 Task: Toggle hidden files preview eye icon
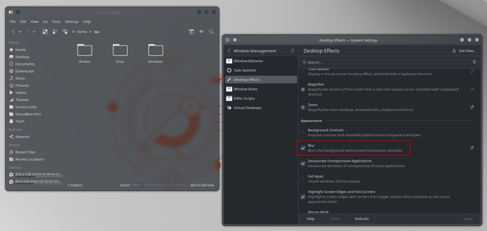click(x=201, y=32)
